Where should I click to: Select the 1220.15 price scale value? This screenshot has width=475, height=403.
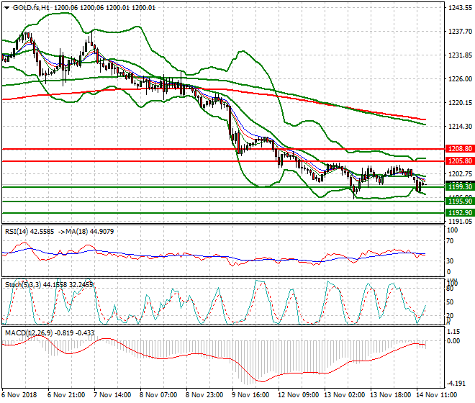460,103
